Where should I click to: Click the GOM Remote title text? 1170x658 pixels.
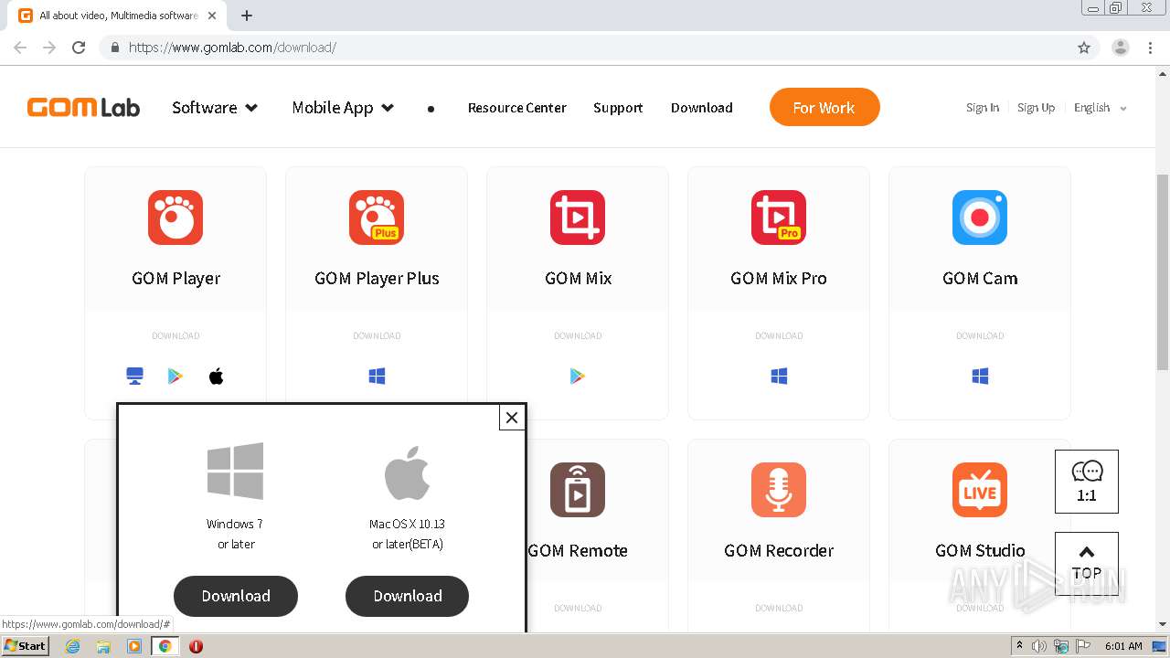pos(579,551)
